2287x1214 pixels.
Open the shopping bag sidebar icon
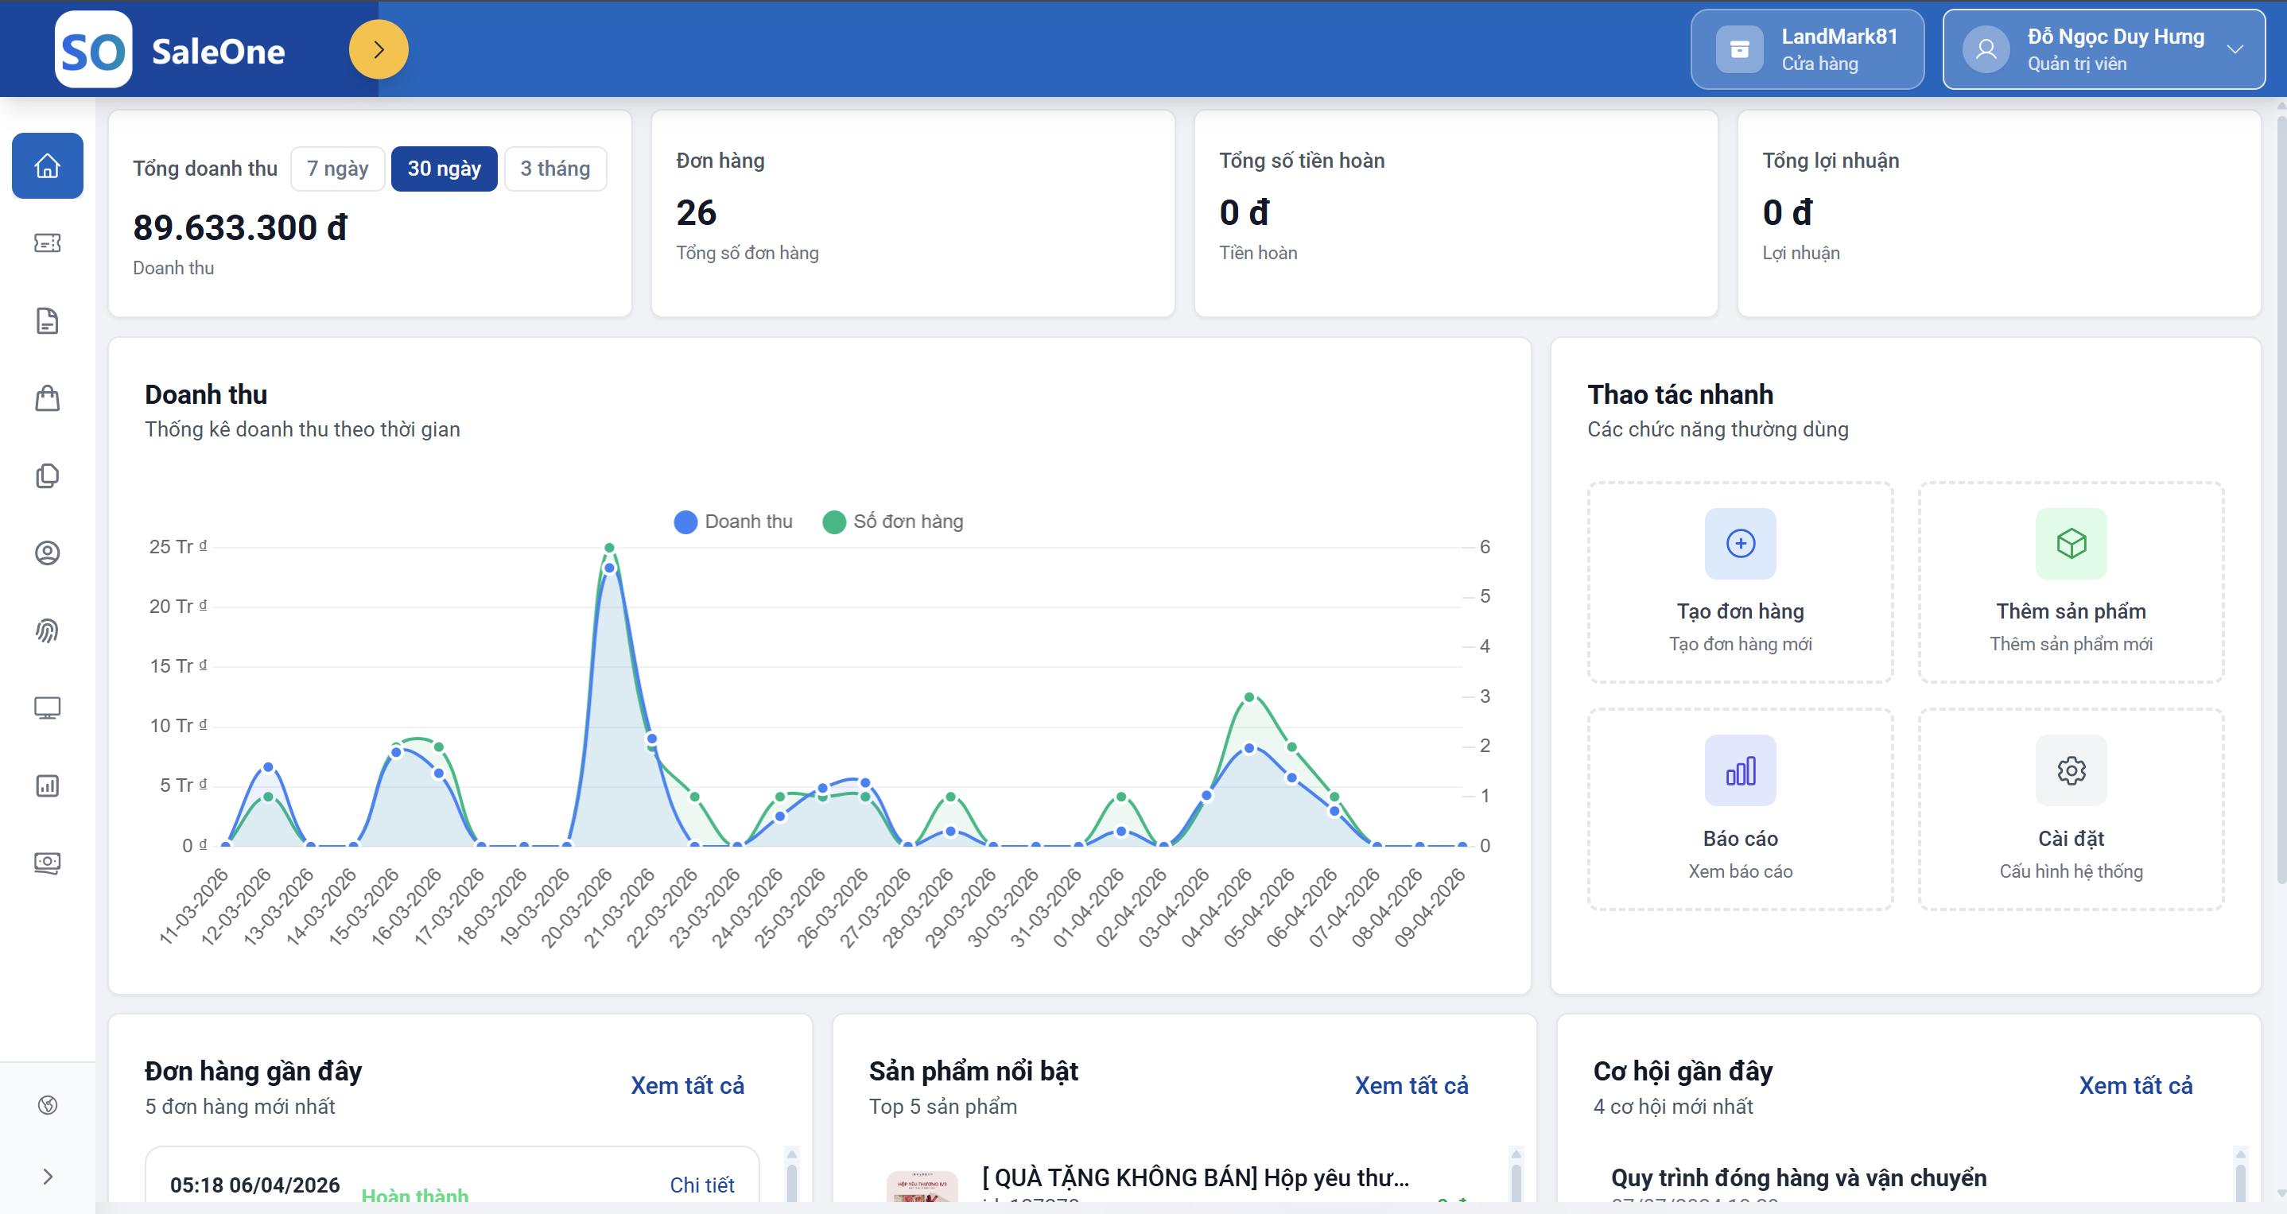point(47,398)
